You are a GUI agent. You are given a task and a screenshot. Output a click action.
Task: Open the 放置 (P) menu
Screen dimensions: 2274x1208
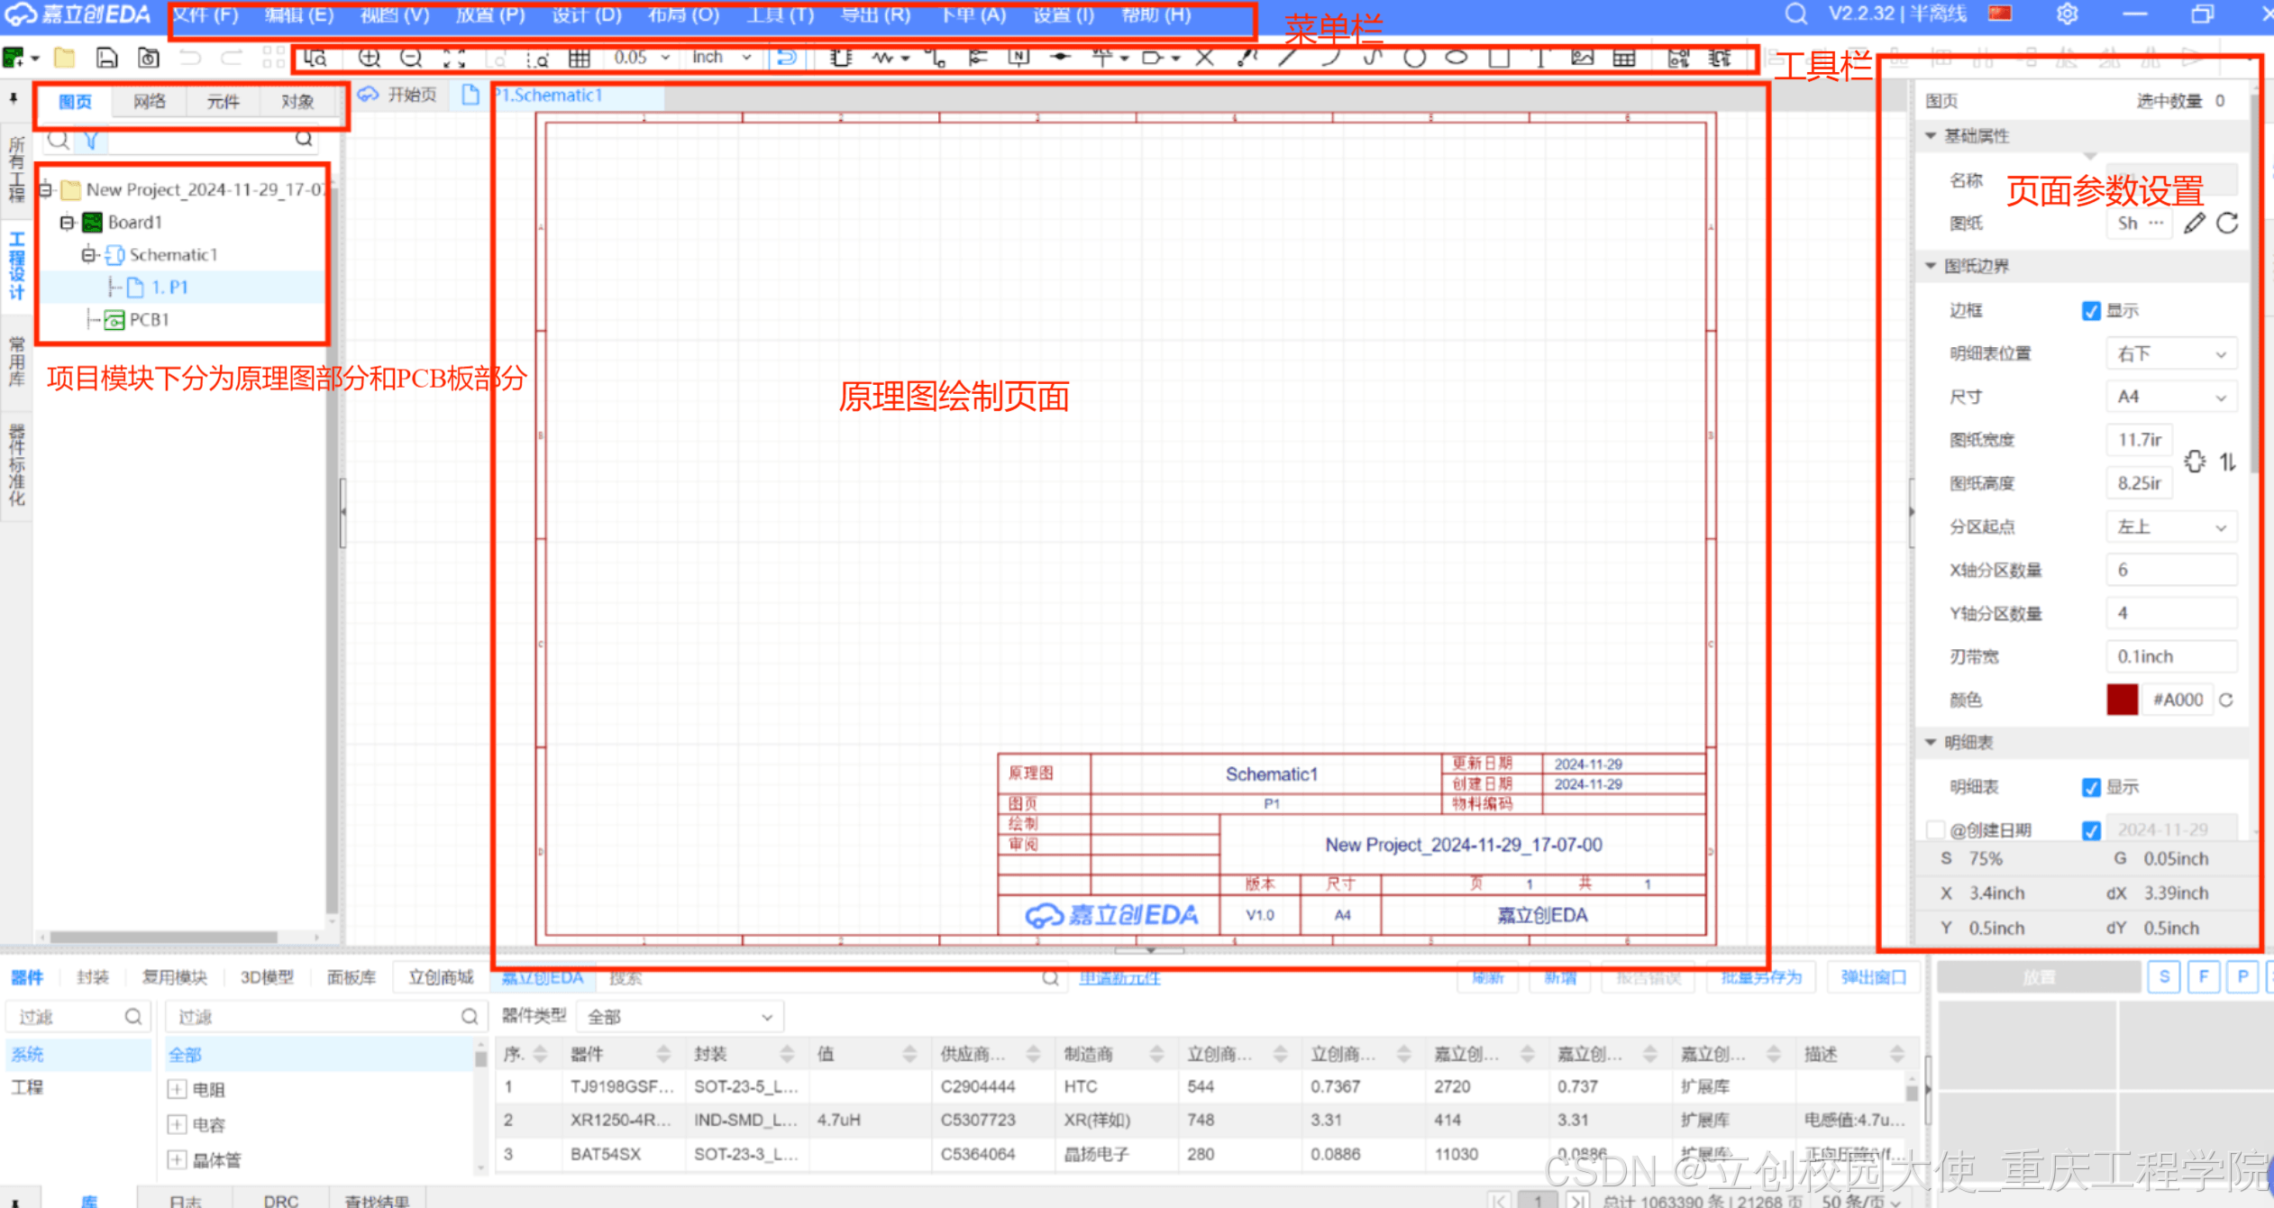coord(489,15)
